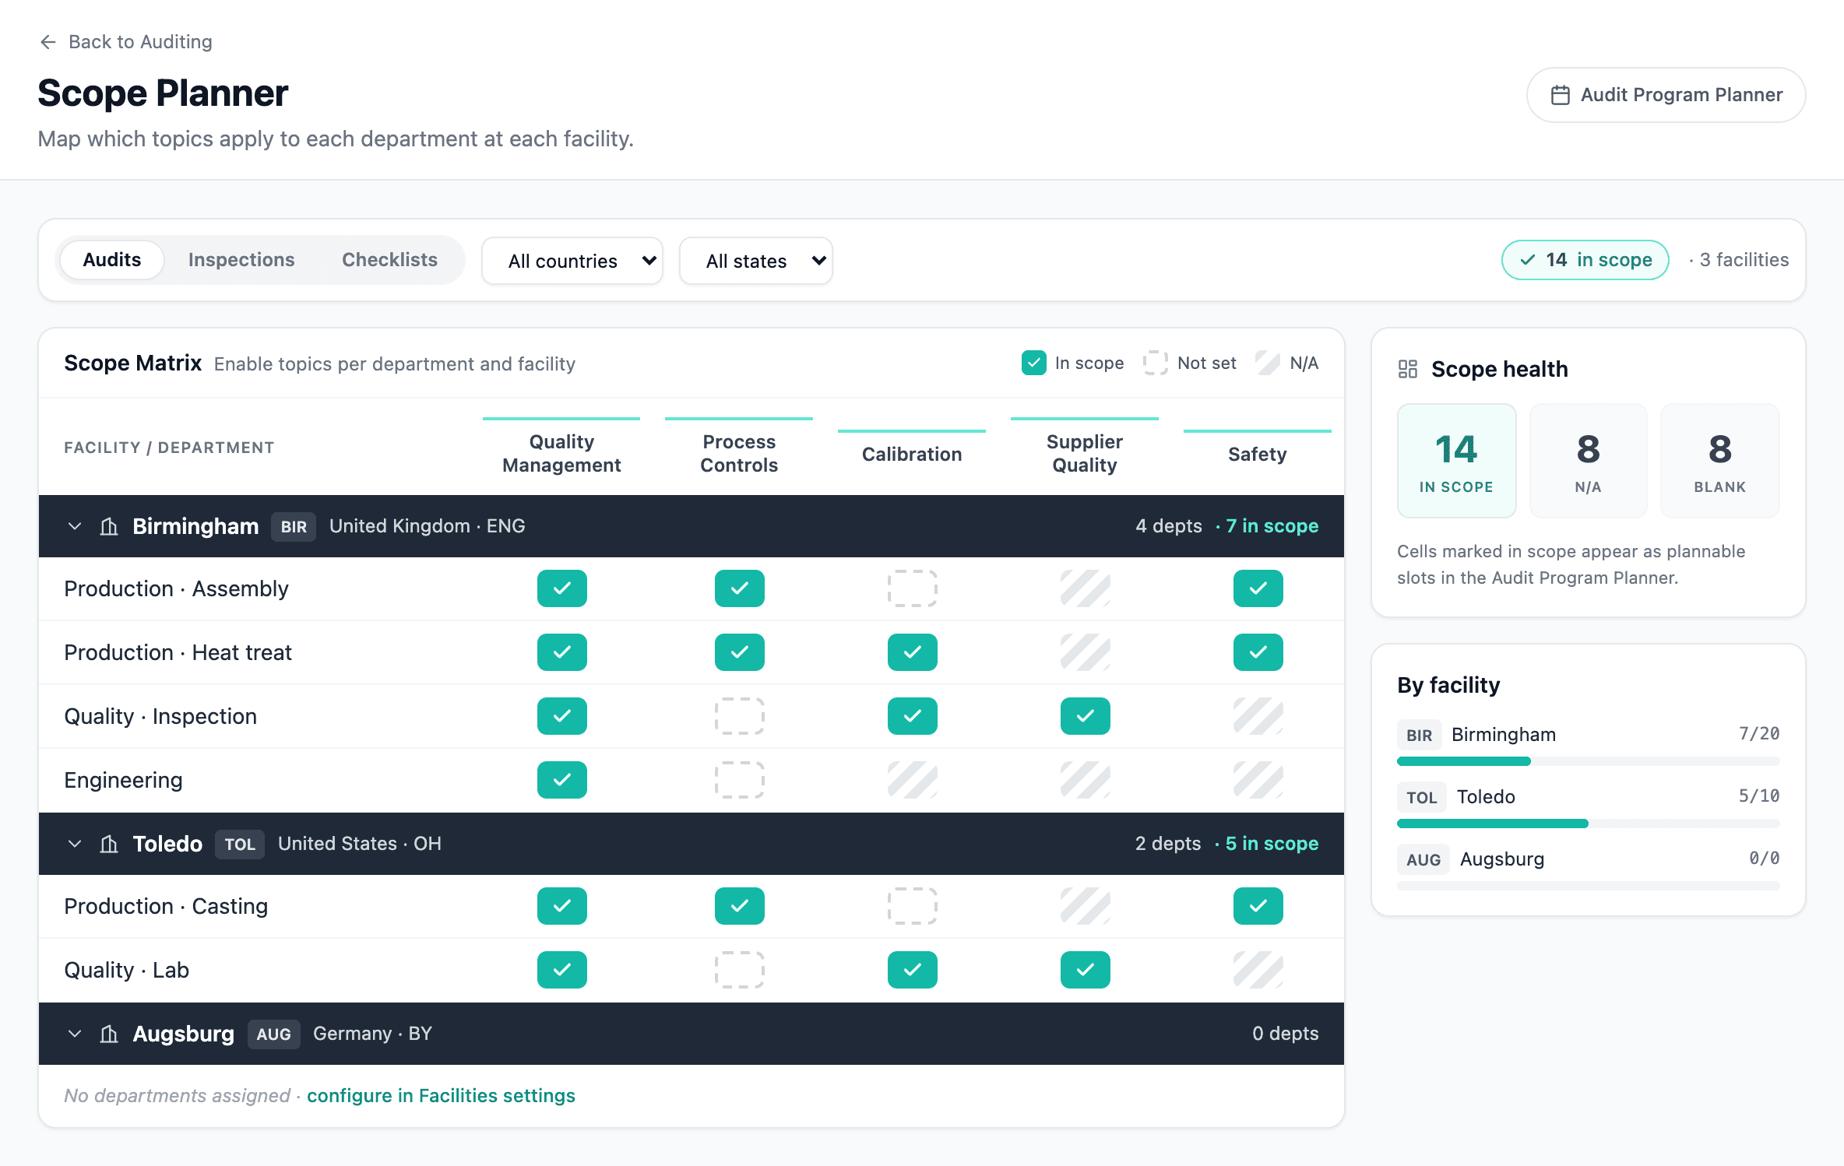1844x1166 pixels.
Task: Toggle Calibration N/A cell for Engineering
Action: 913,780
